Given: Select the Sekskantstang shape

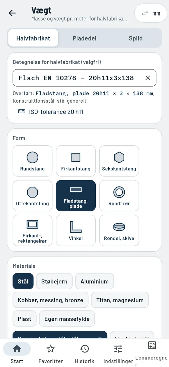Looking at the screenshot, I should tap(119, 161).
